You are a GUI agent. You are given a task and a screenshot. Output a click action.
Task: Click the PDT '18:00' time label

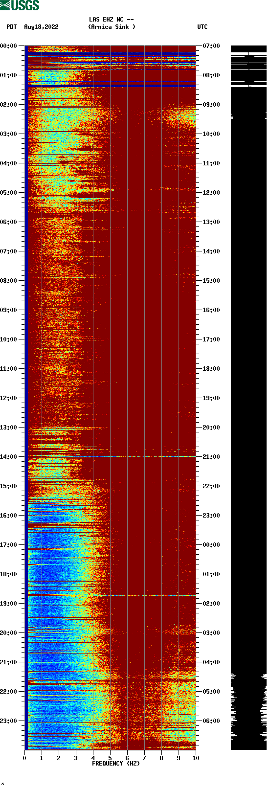coord(9,574)
